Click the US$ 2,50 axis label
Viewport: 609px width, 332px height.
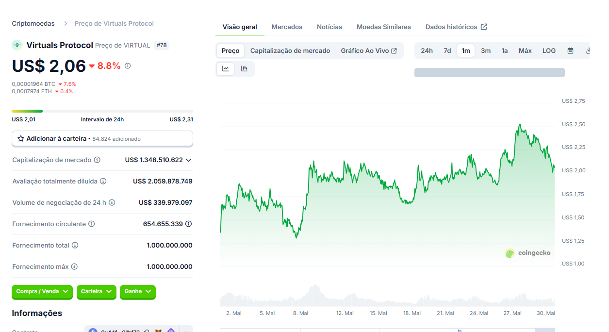click(x=574, y=124)
